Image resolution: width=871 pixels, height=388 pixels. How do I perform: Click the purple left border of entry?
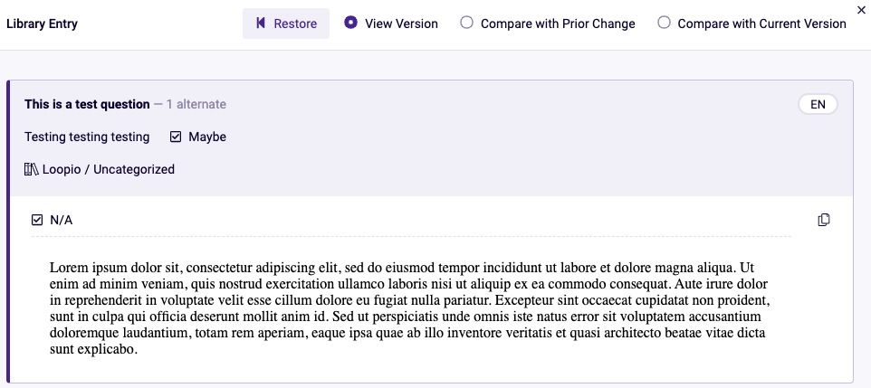tap(8, 232)
